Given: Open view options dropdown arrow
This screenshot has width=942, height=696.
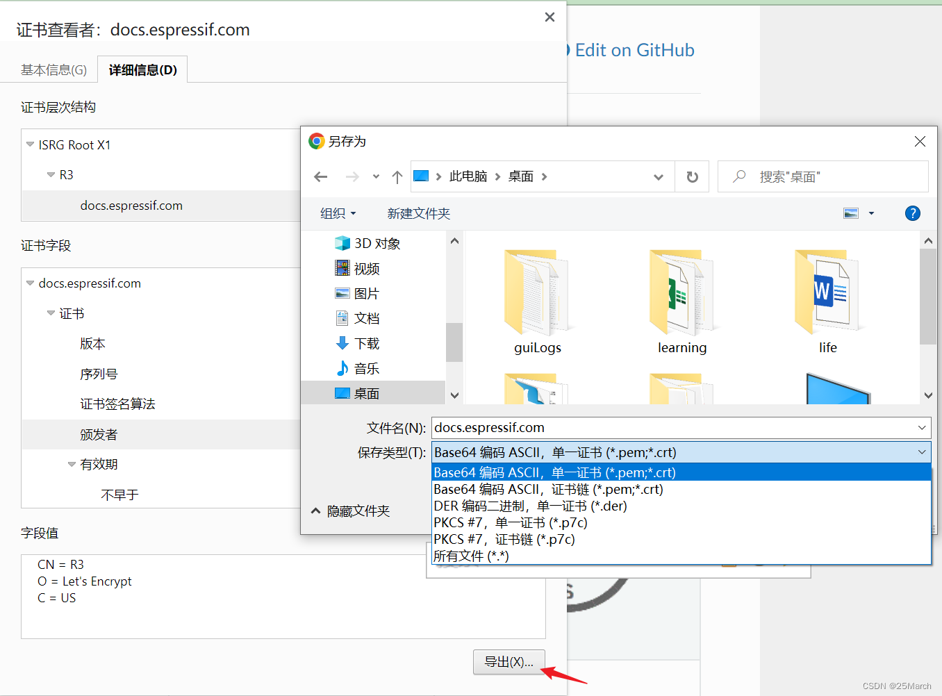Looking at the screenshot, I should click(871, 213).
